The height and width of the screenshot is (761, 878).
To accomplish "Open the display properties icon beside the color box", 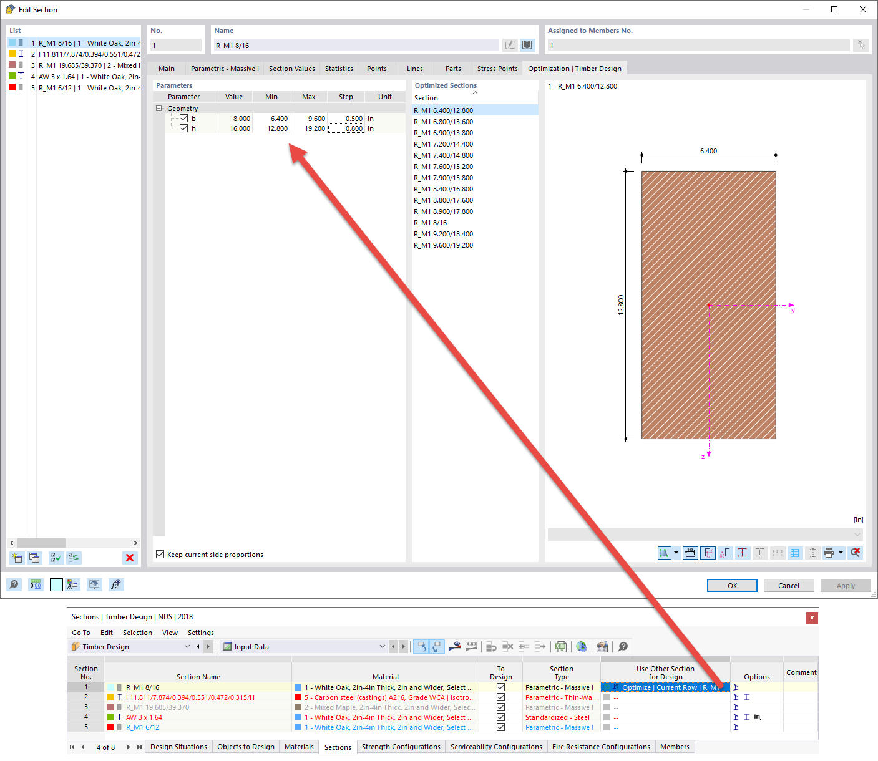I will pyautogui.click(x=73, y=584).
